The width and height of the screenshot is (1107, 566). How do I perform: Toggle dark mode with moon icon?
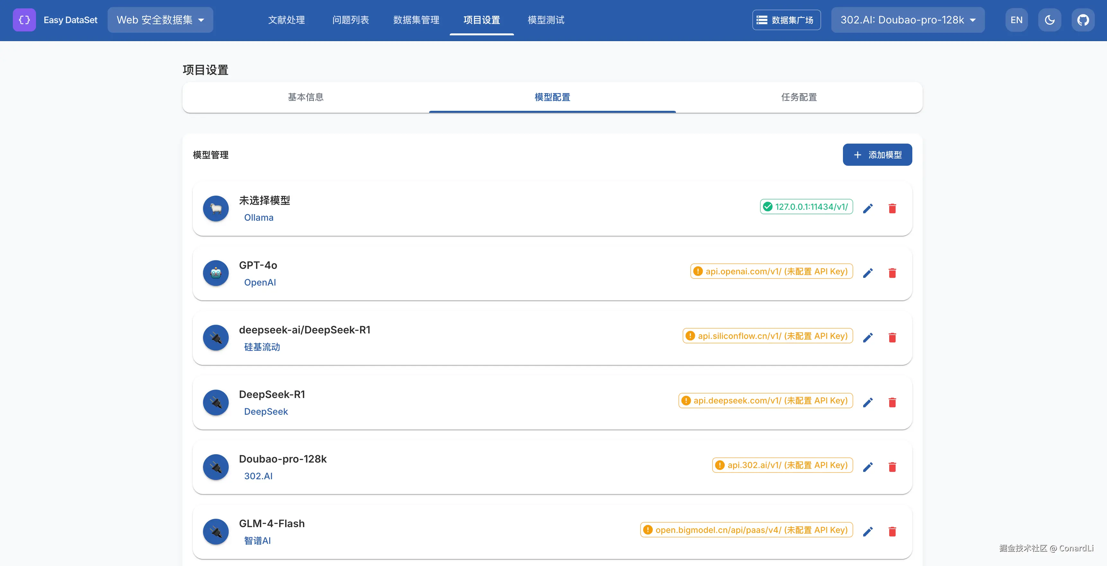point(1049,20)
